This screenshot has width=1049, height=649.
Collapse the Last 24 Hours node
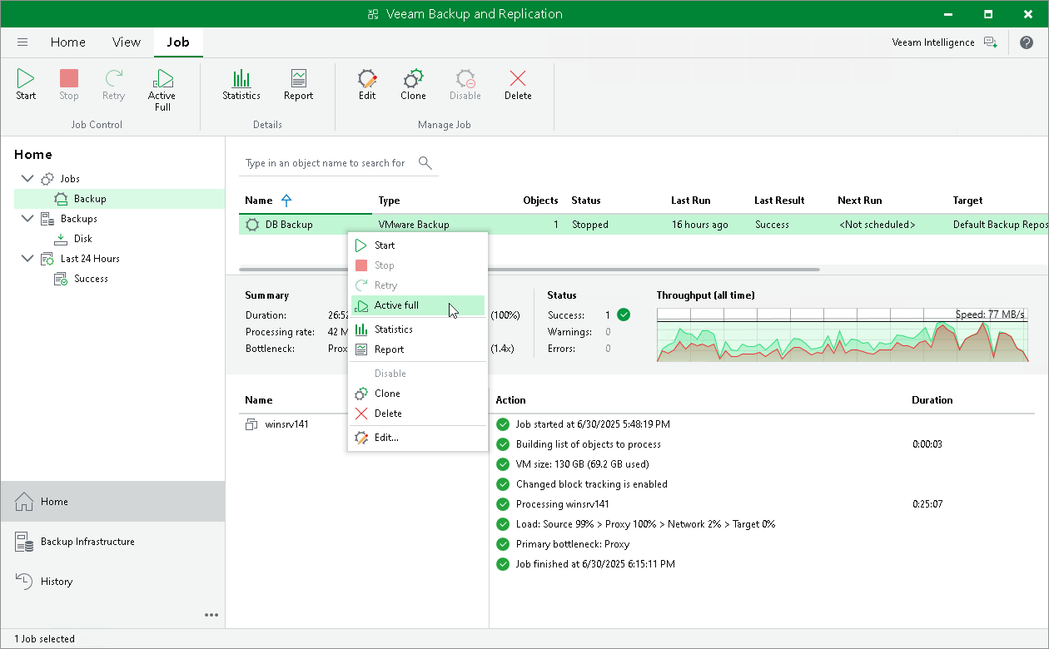[27, 259]
